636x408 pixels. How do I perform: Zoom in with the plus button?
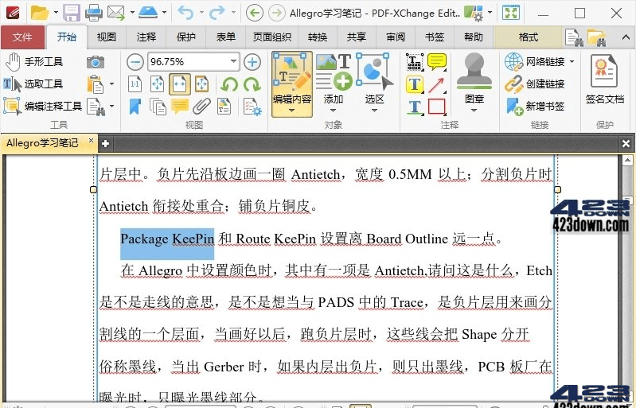tap(252, 62)
